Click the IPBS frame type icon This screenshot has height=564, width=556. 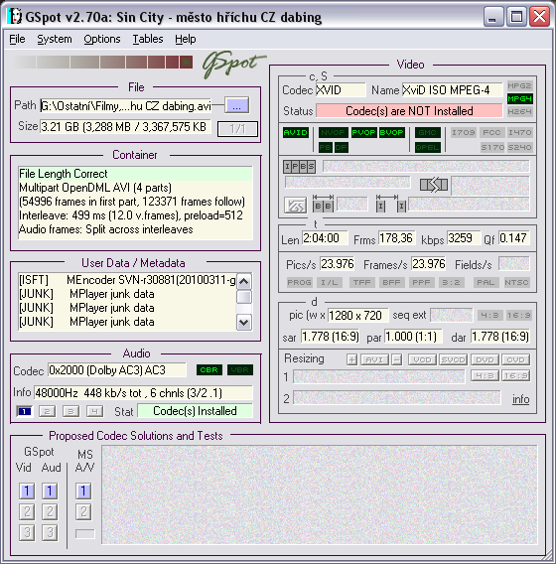[299, 167]
